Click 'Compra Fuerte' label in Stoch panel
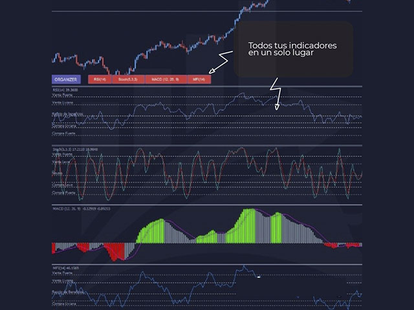 (63, 192)
